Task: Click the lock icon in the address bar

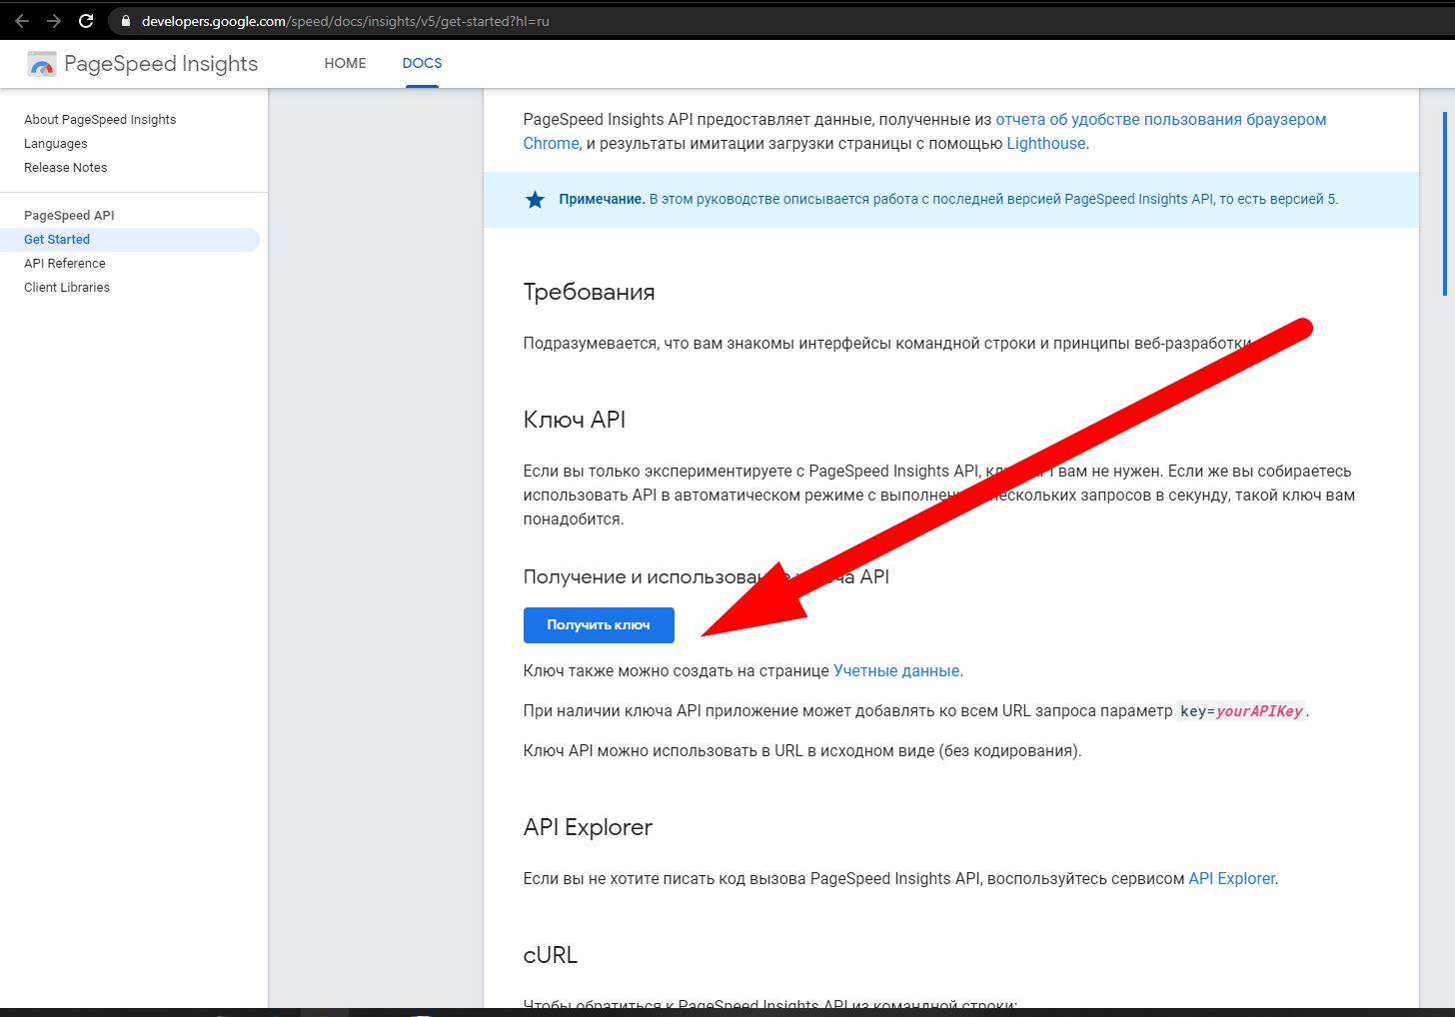Action: tap(125, 21)
